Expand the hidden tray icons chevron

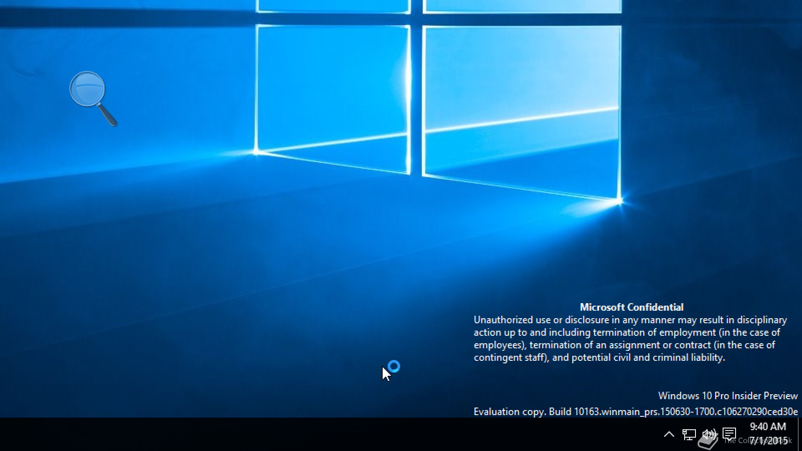669,434
